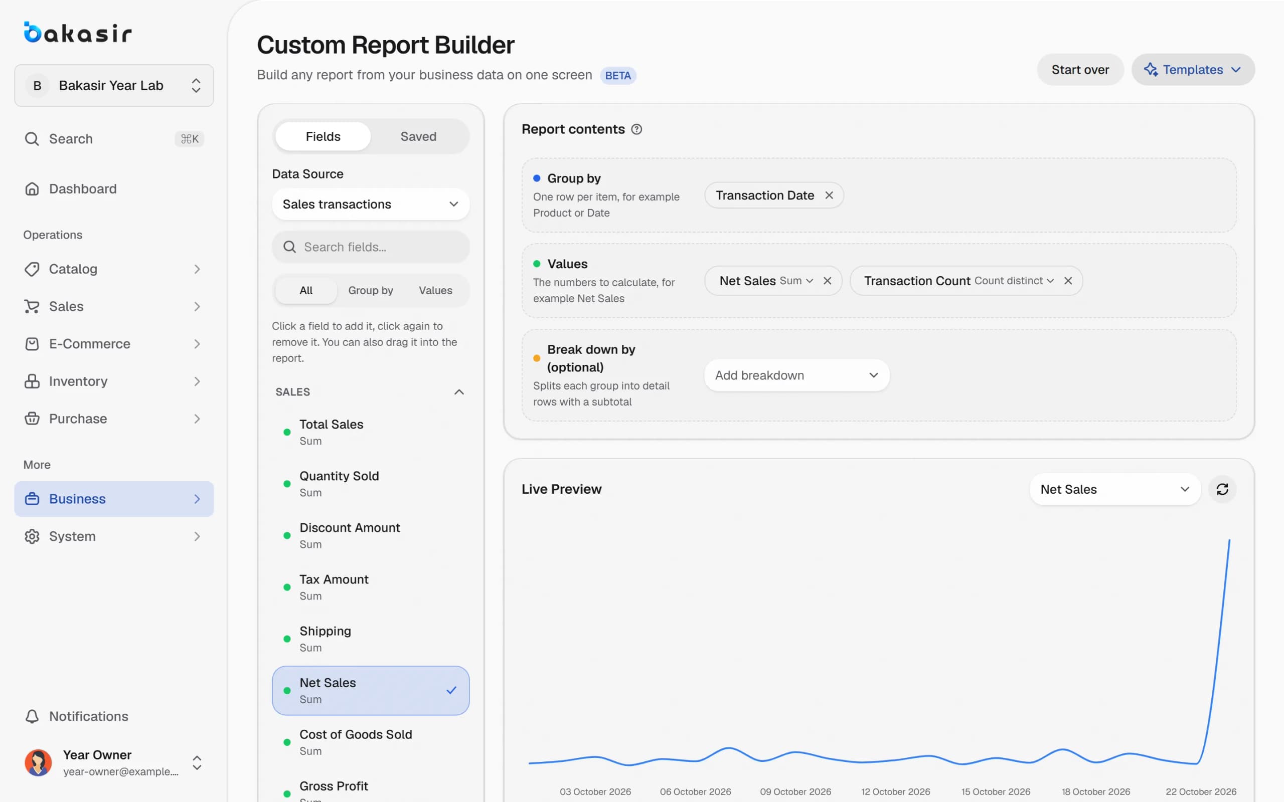Add the Total Sales field
Viewport: 1284px width, 802px height.
(x=370, y=432)
